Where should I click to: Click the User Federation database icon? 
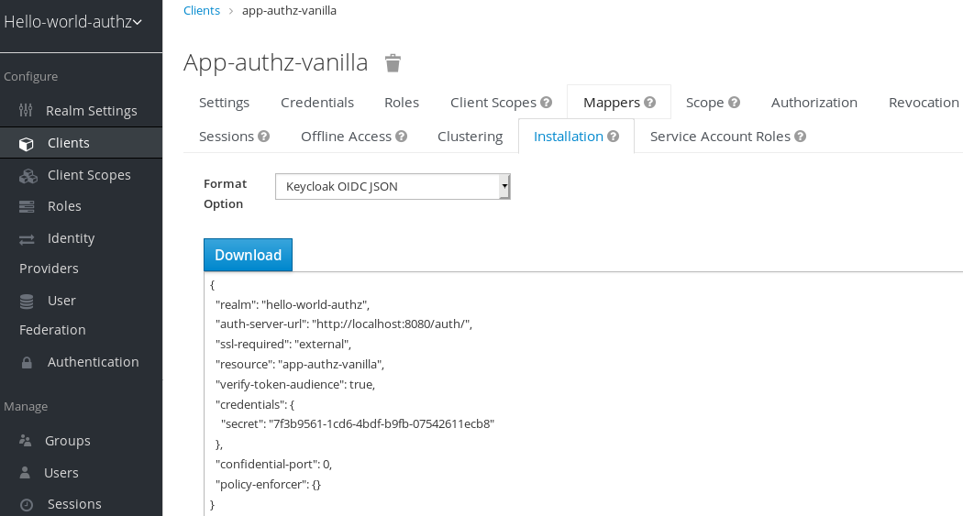27,301
